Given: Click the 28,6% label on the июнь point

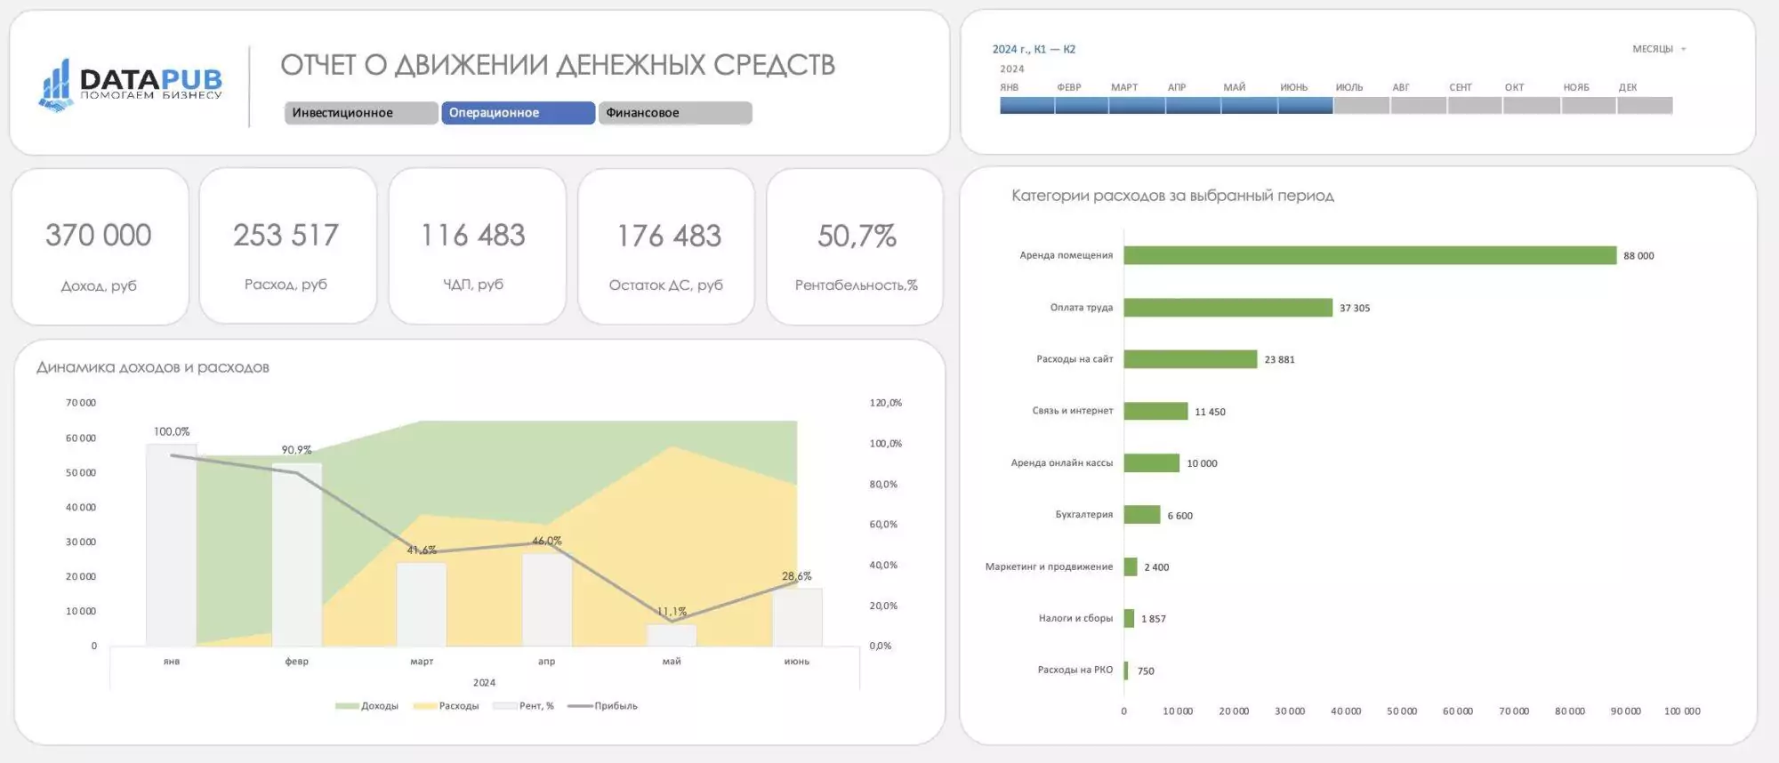Looking at the screenshot, I should pyautogui.click(x=797, y=576).
